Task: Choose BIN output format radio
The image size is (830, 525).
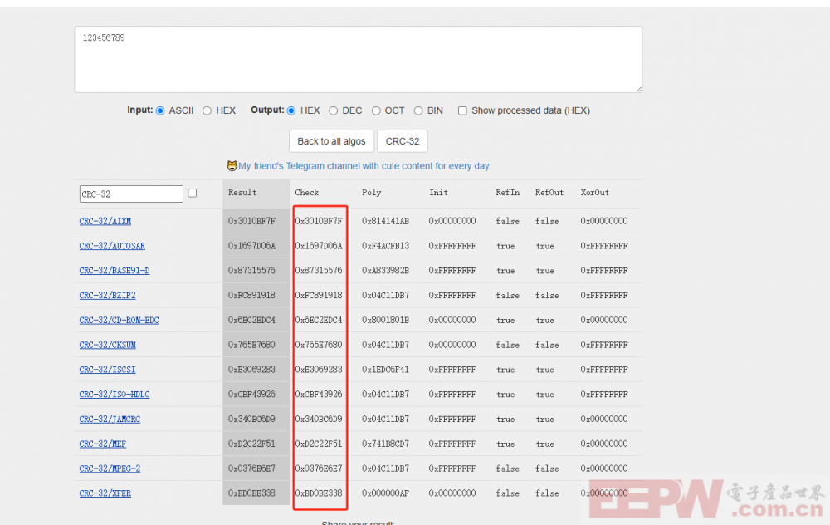Action: click(x=418, y=110)
